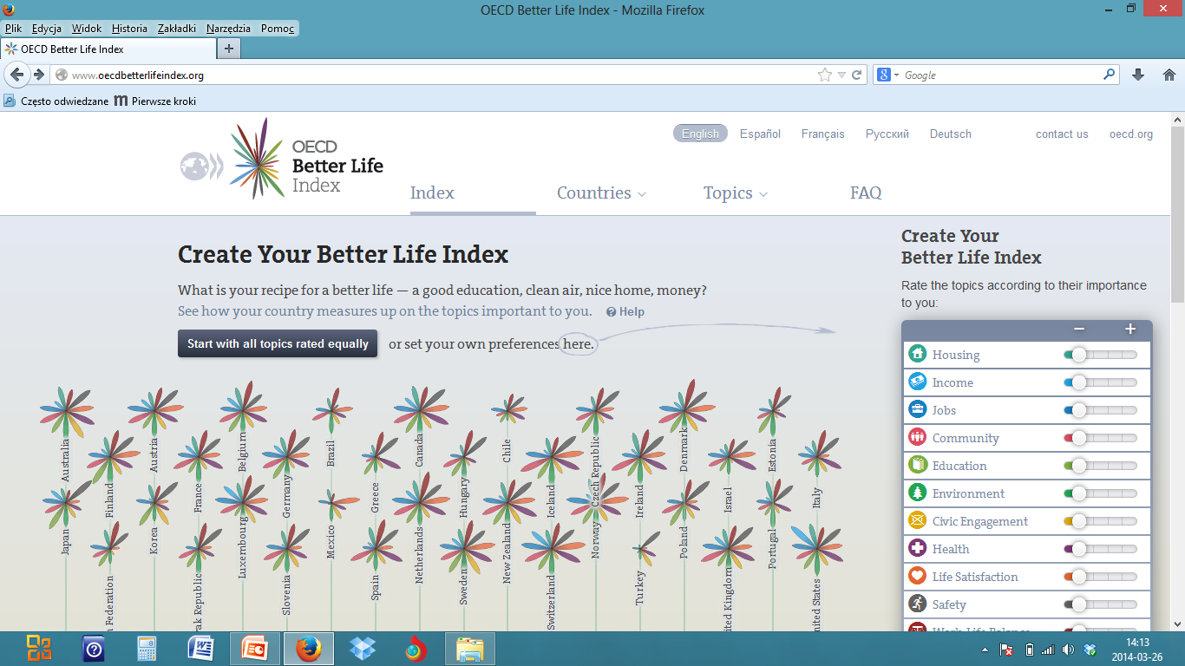Switch language to Français
The width and height of the screenshot is (1185, 666).
coord(822,134)
